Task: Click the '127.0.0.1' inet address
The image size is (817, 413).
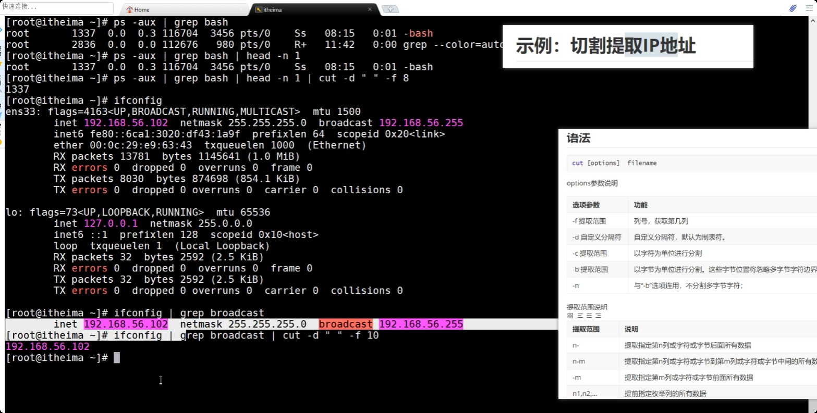Action: 111,223
